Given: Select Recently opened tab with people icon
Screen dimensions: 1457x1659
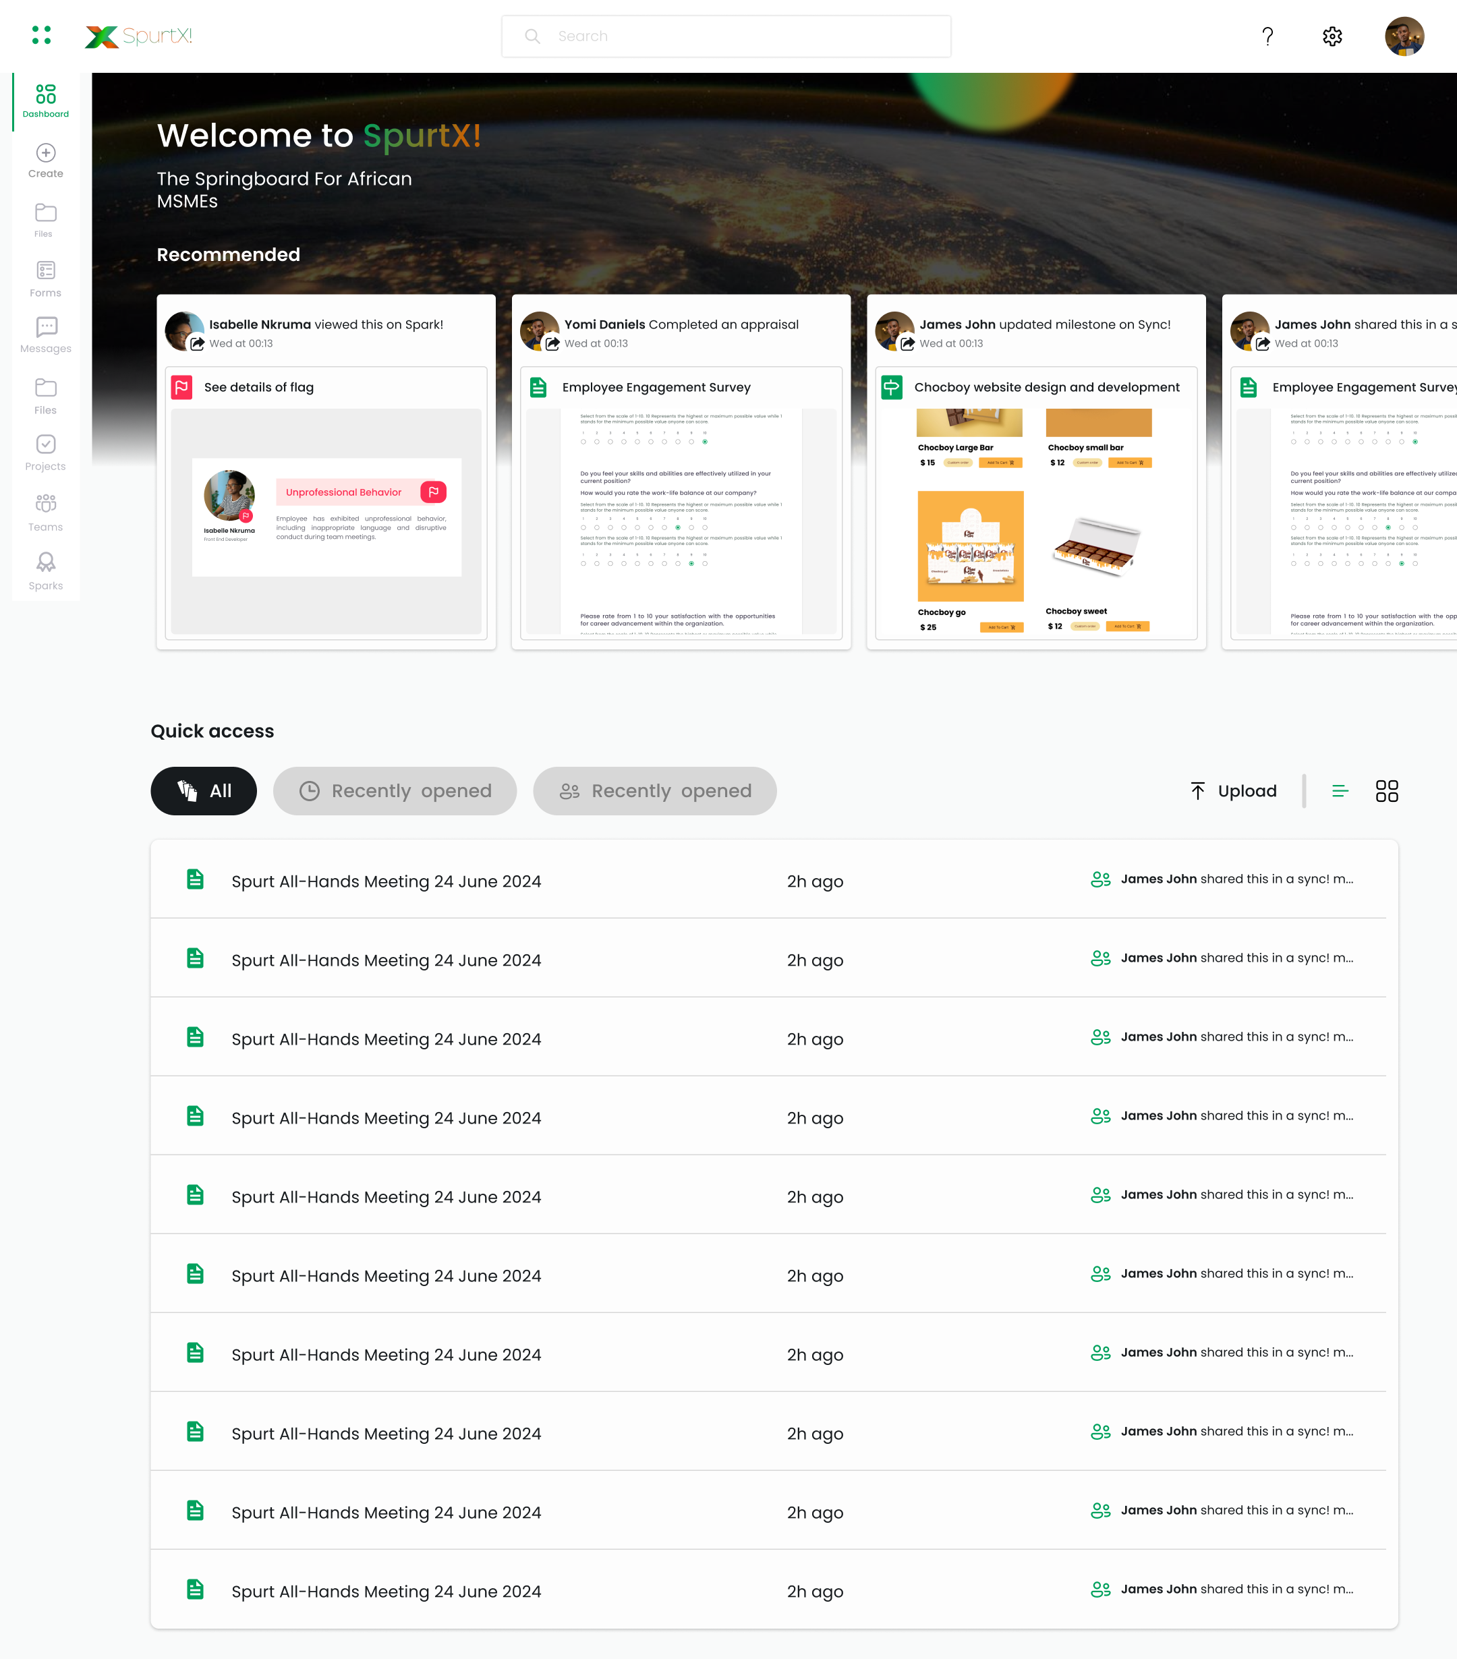Looking at the screenshot, I should tap(654, 790).
